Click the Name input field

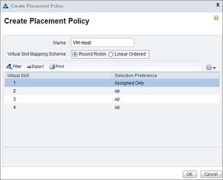pyautogui.click(x=103, y=43)
